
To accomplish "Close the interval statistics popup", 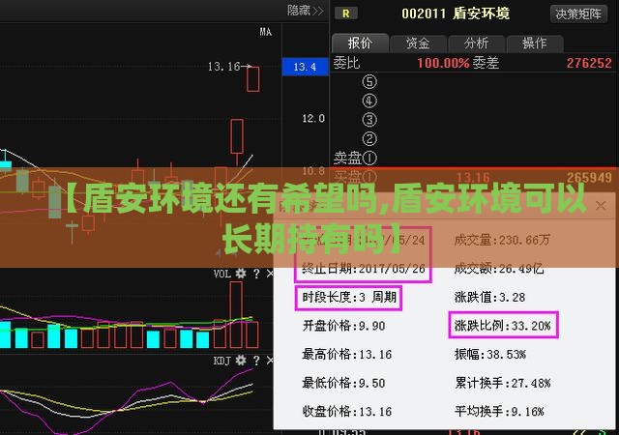I will (601, 206).
